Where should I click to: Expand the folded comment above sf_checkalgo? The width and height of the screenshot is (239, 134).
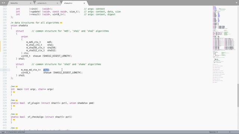[x=16, y=114]
